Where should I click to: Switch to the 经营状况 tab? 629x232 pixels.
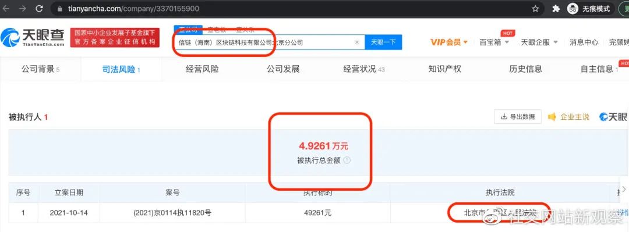tap(364, 69)
